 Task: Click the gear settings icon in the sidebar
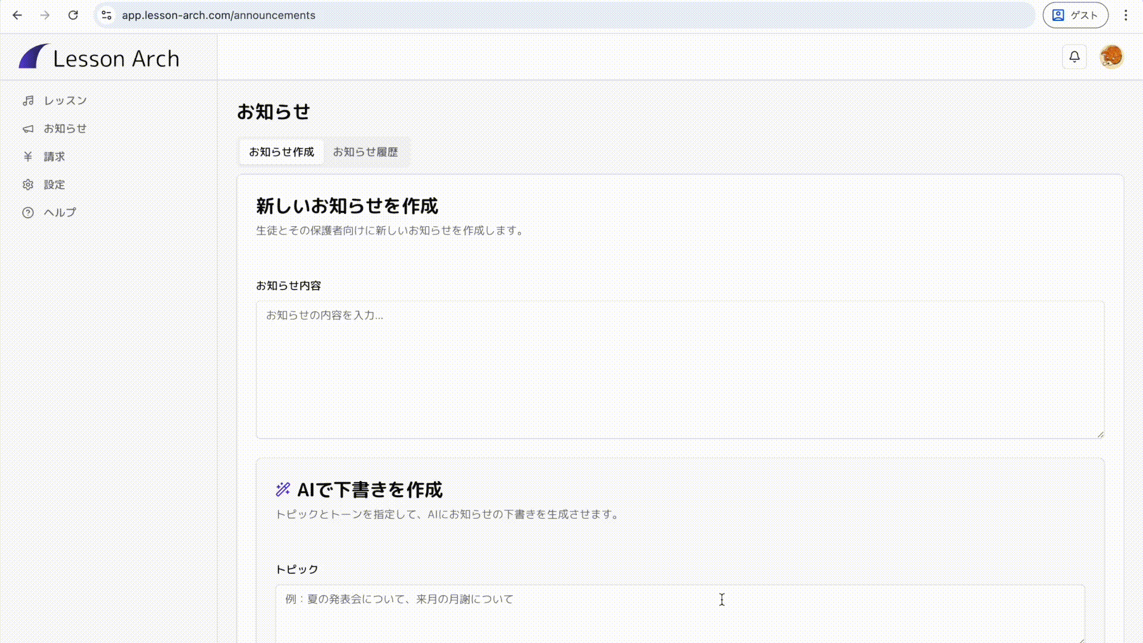[28, 185]
